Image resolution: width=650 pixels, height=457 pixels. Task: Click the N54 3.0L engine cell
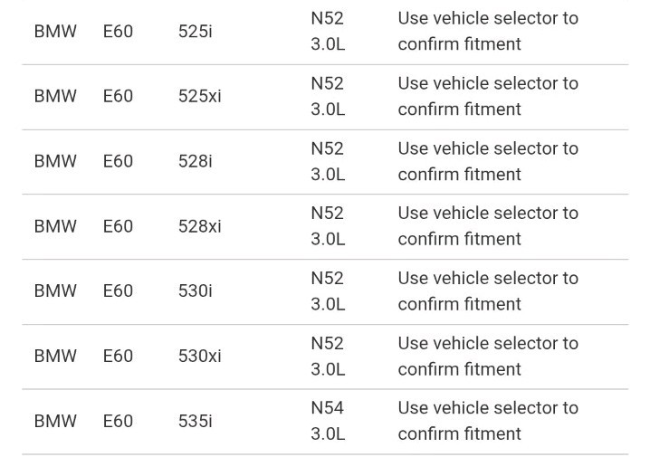(x=328, y=421)
